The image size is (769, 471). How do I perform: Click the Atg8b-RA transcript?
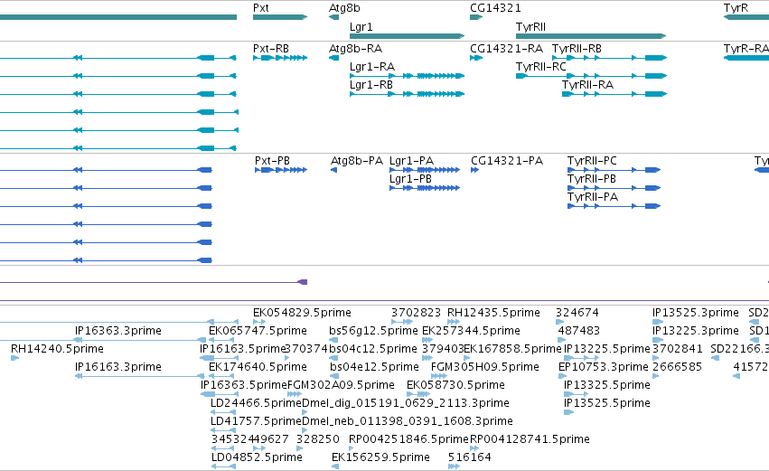(x=334, y=58)
